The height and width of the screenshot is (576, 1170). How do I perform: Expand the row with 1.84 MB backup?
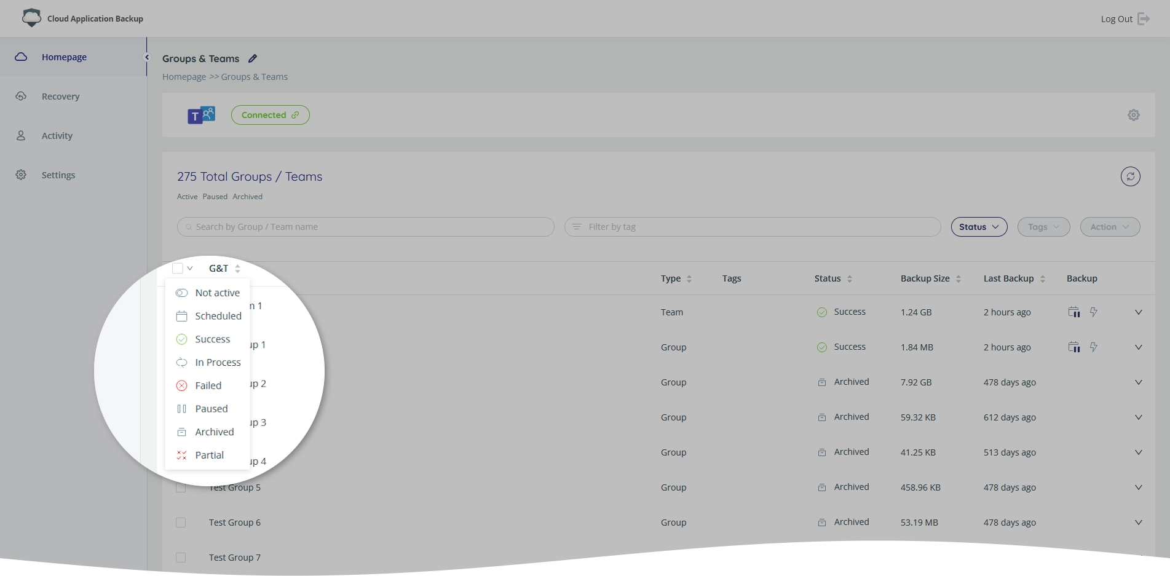point(1139,347)
